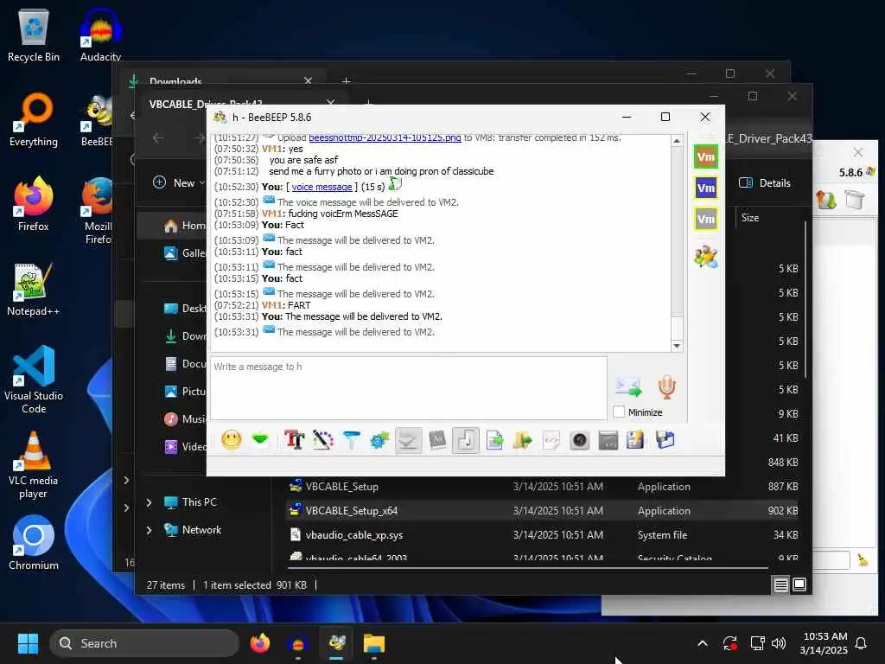This screenshot has height=664, width=885.
Task: Show hidden system tray icons chevron
Action: point(703,643)
